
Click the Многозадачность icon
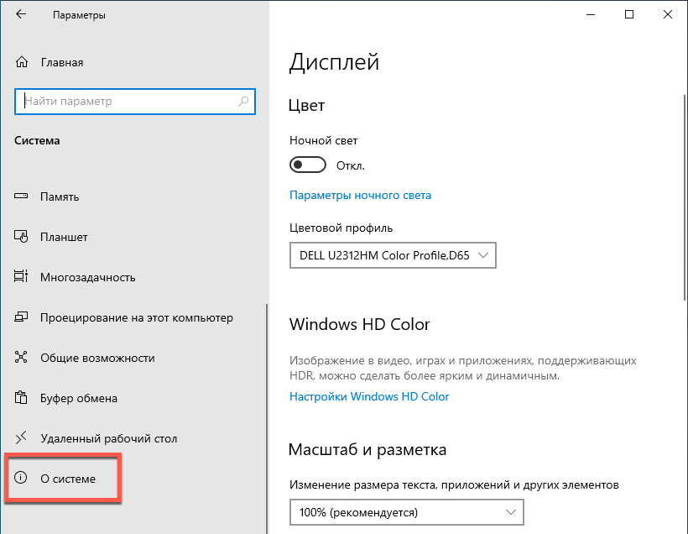[x=21, y=276]
